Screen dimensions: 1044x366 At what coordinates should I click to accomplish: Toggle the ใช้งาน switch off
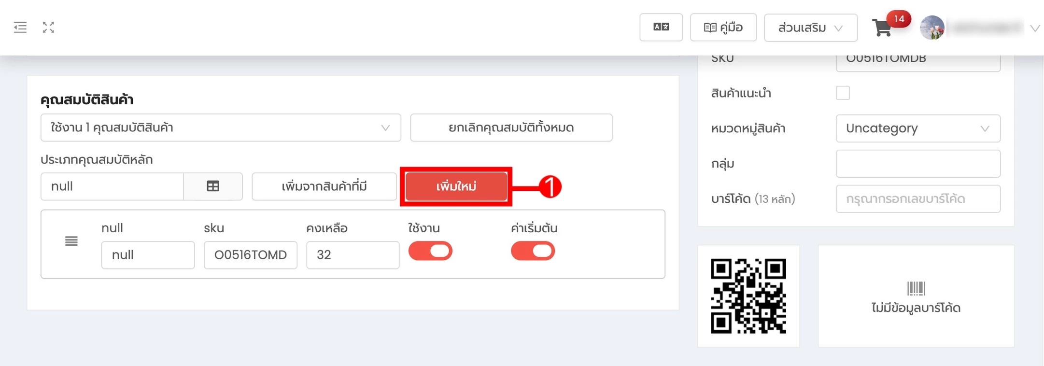430,251
